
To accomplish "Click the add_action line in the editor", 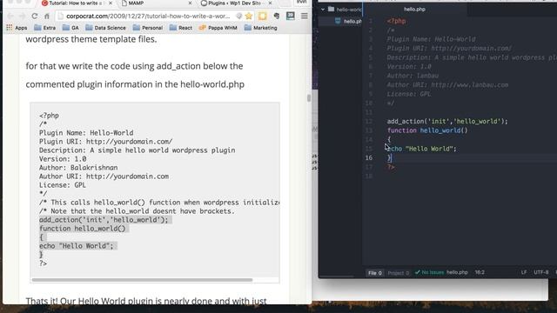I will pyautogui.click(x=447, y=122).
